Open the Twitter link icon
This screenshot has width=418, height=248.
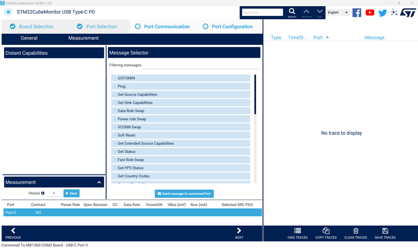point(382,13)
